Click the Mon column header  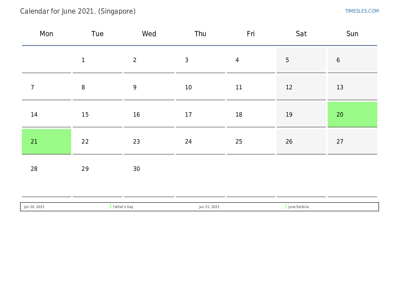(x=46, y=34)
